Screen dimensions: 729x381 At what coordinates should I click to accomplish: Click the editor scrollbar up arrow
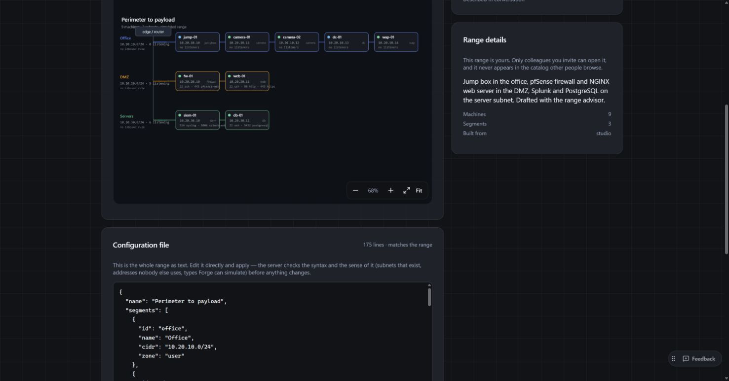coord(429,285)
